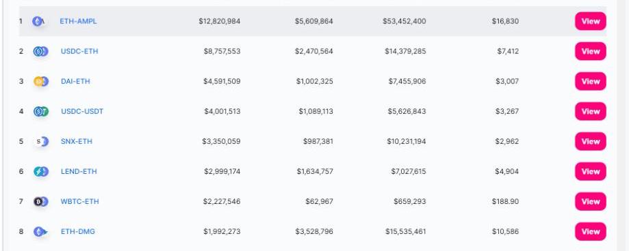Click View button for ETH-DMG

pos(591,231)
